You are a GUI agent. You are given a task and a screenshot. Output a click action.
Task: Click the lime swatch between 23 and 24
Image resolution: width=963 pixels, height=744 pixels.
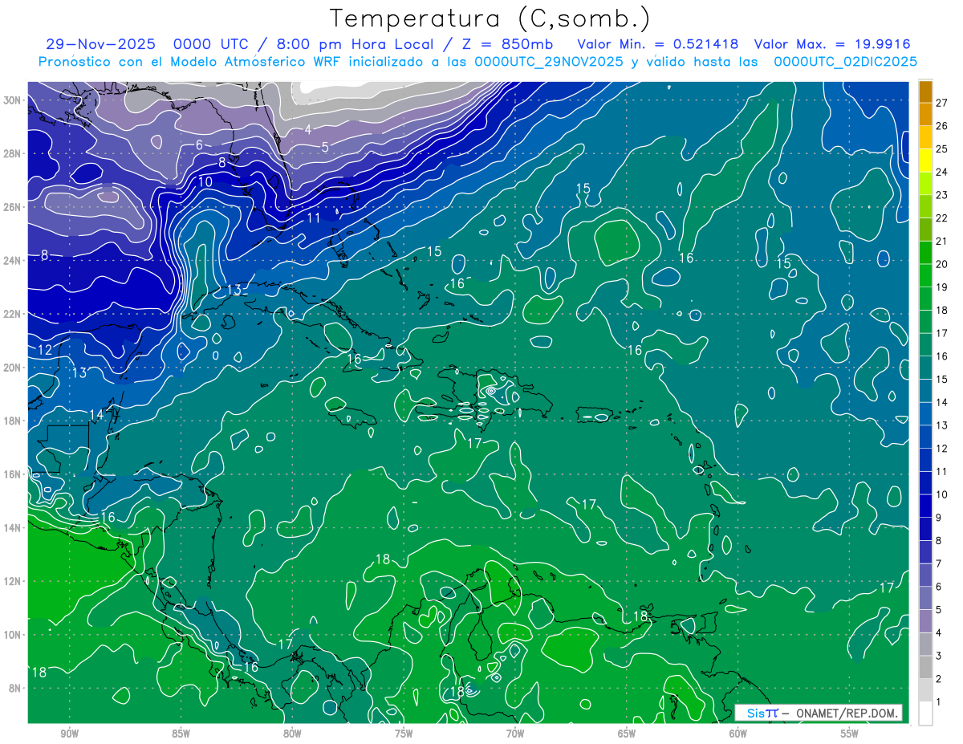click(925, 182)
